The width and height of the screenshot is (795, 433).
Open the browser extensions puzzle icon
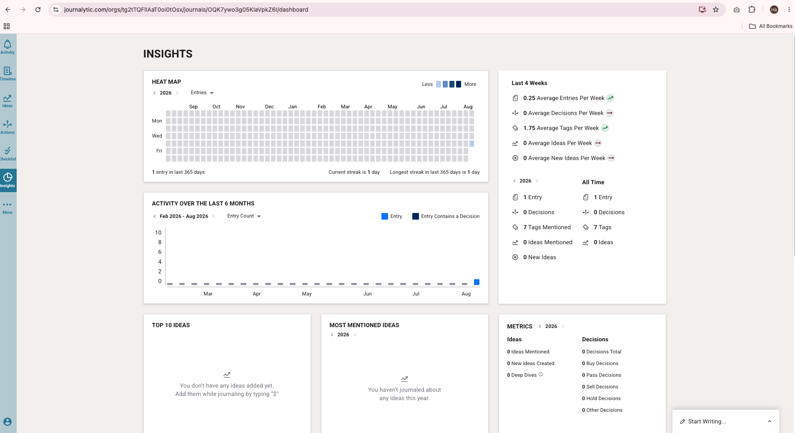(x=752, y=10)
